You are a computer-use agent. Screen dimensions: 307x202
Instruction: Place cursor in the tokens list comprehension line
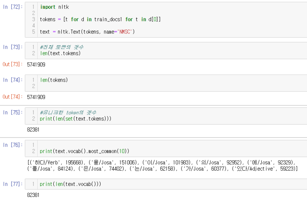click(x=100, y=19)
